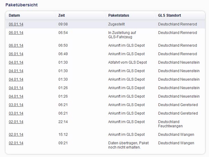
Task: Open the 06.01.14 date link at 06:54
Action: 16,33
